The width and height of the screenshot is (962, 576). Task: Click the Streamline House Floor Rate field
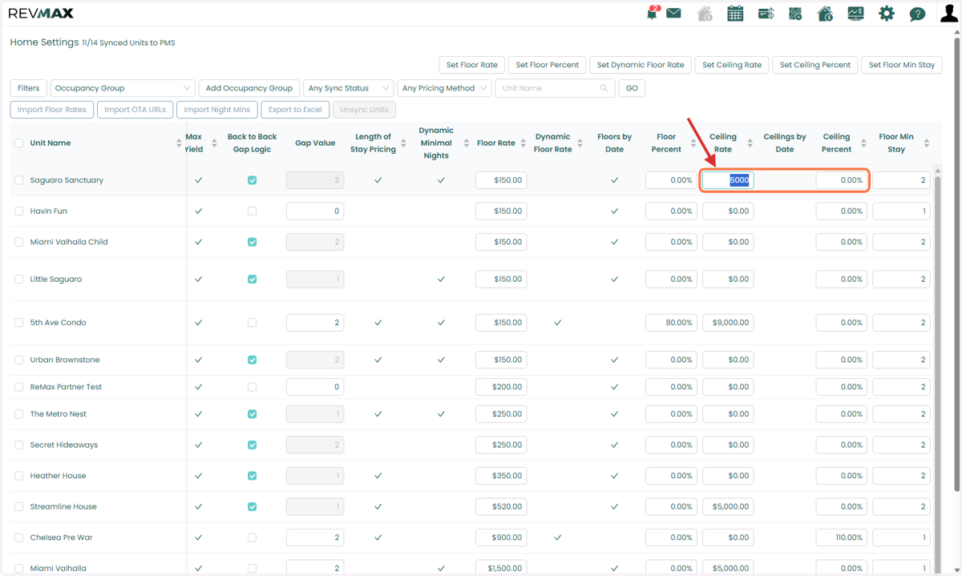pyautogui.click(x=501, y=506)
